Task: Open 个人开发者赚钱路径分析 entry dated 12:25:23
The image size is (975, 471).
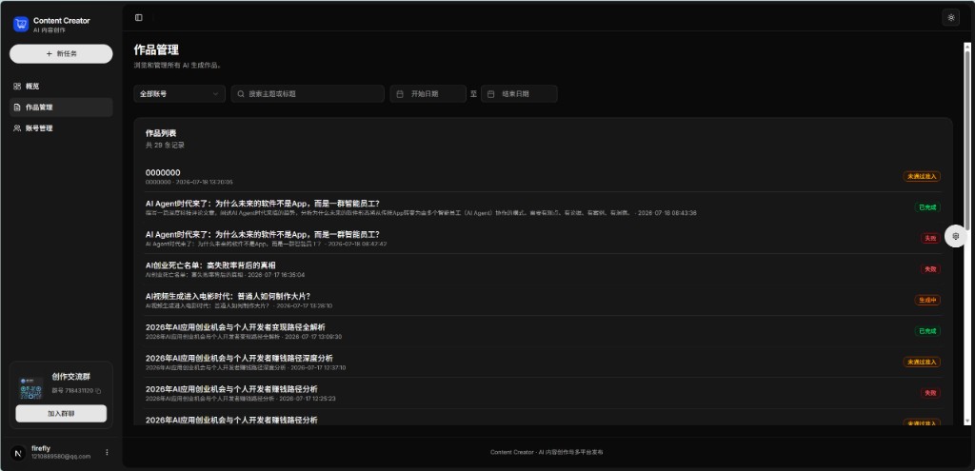Action: coord(543,393)
